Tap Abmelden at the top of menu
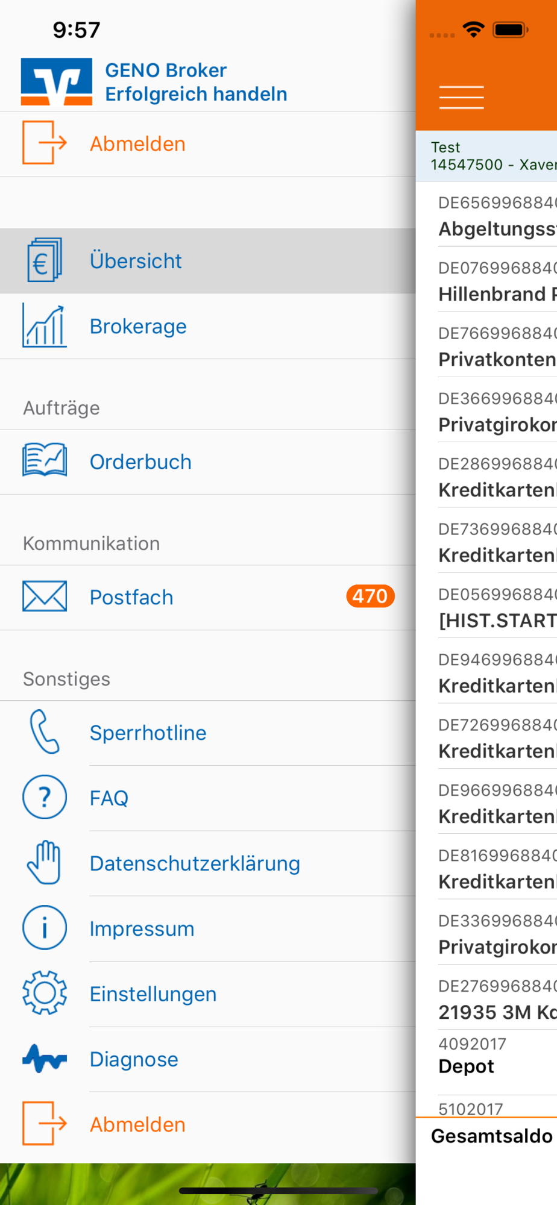 click(208, 144)
